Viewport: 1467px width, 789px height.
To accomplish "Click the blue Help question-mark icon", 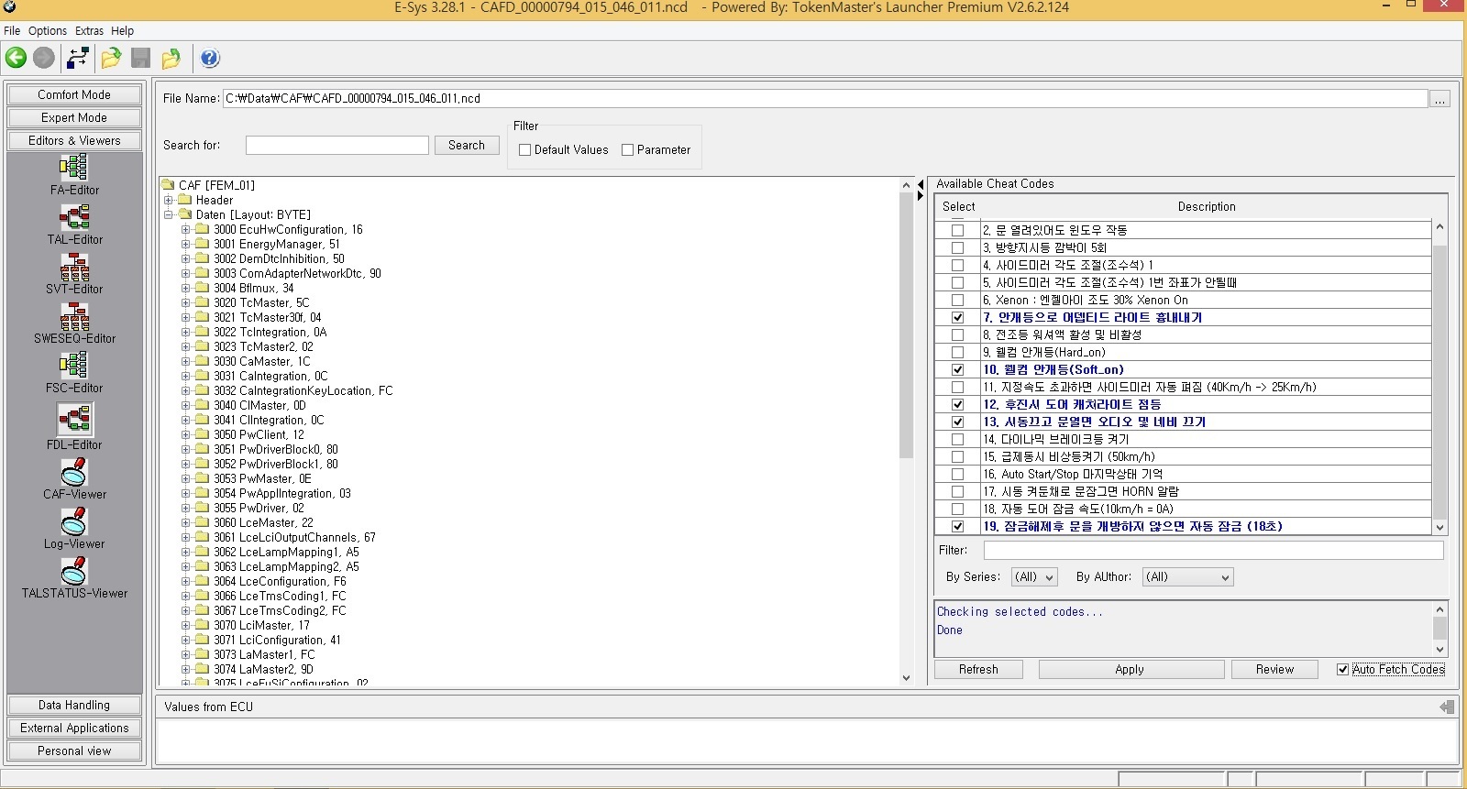I will tap(210, 58).
